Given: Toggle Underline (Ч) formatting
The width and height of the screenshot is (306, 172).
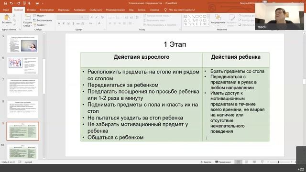Looking at the screenshot, I should [68, 23].
